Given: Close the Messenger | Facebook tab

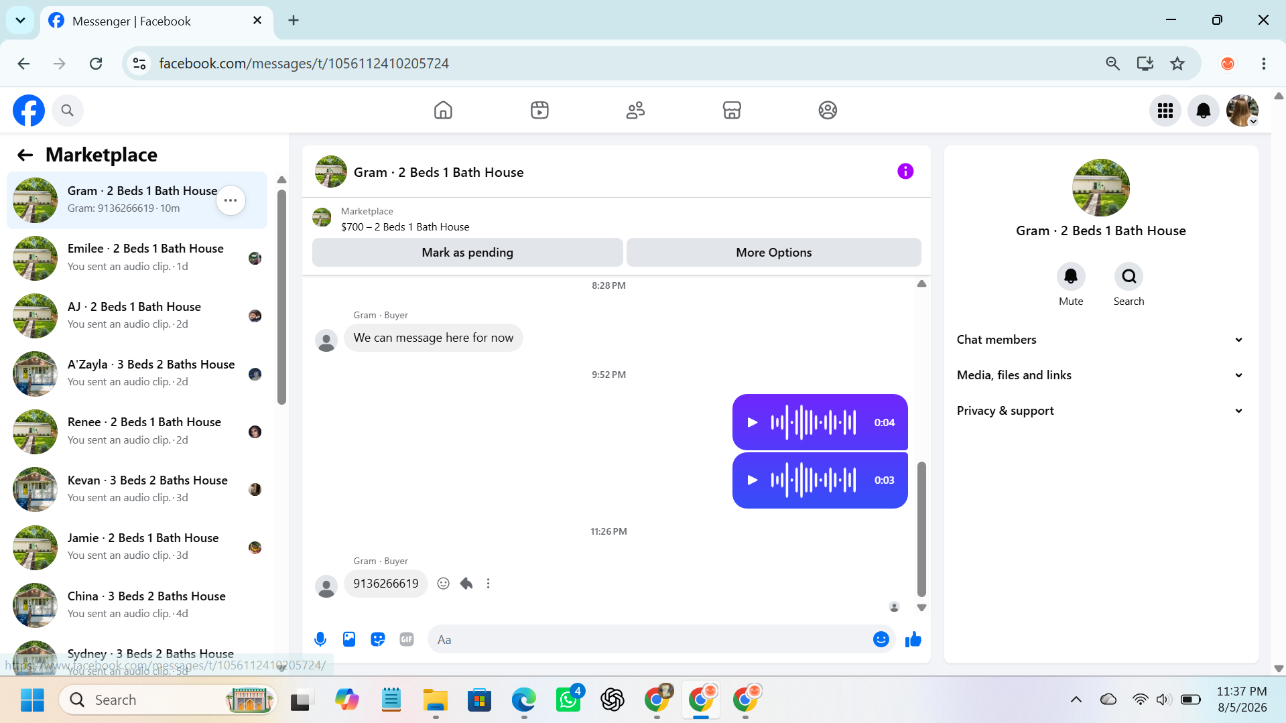Looking at the screenshot, I should (x=257, y=21).
